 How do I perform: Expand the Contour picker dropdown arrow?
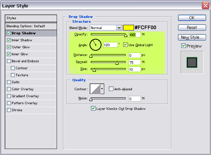point(102,89)
